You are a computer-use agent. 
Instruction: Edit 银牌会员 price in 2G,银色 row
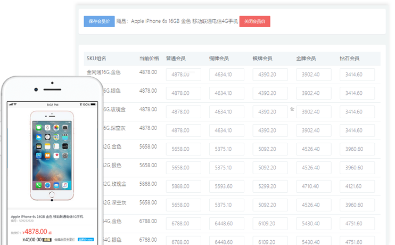270,168
